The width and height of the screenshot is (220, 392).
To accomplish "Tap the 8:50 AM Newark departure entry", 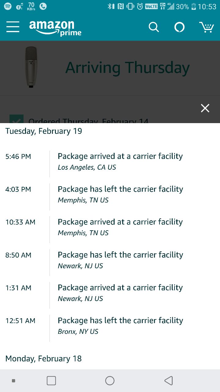I will click(120, 260).
